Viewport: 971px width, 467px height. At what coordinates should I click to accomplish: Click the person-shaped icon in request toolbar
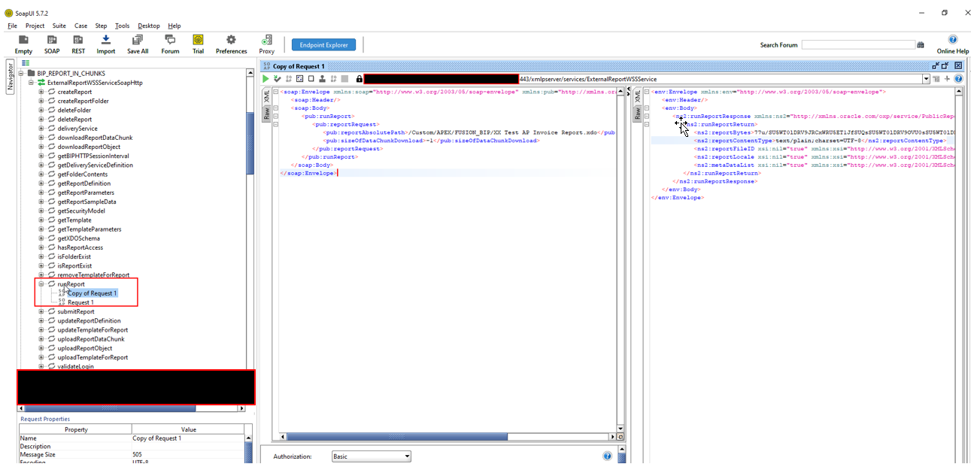click(x=322, y=79)
